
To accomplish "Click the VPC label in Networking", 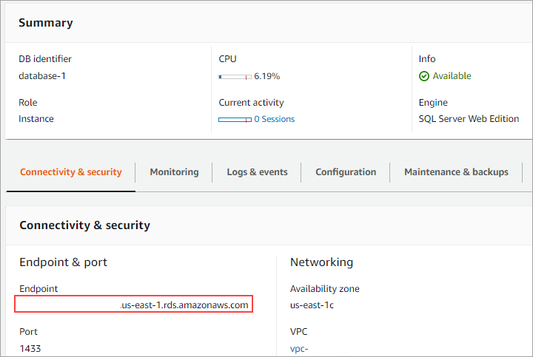I will click(x=298, y=332).
